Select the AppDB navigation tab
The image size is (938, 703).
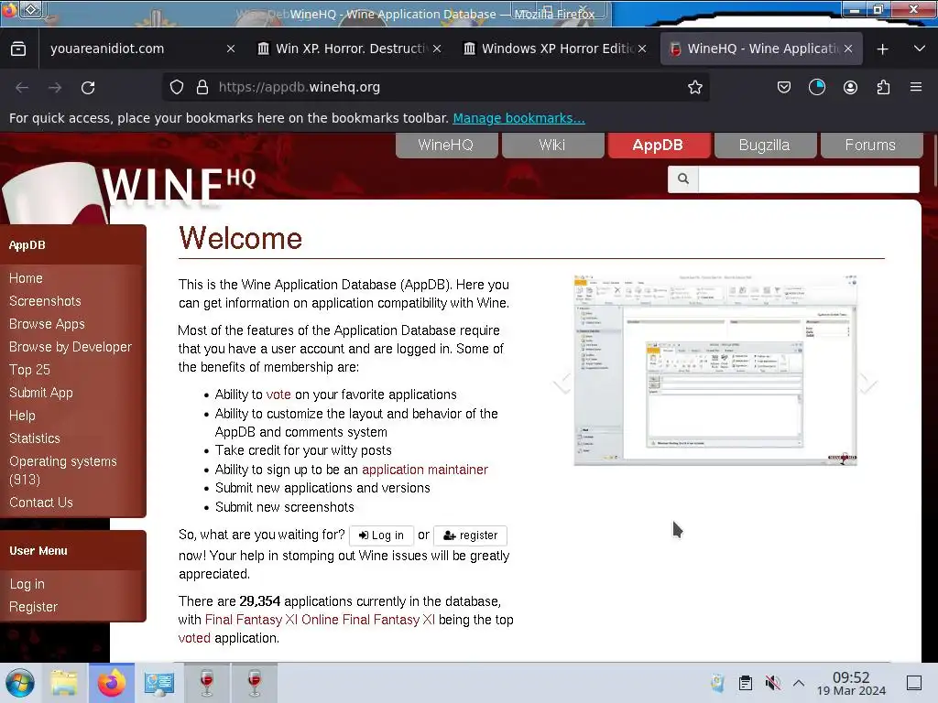tap(658, 146)
